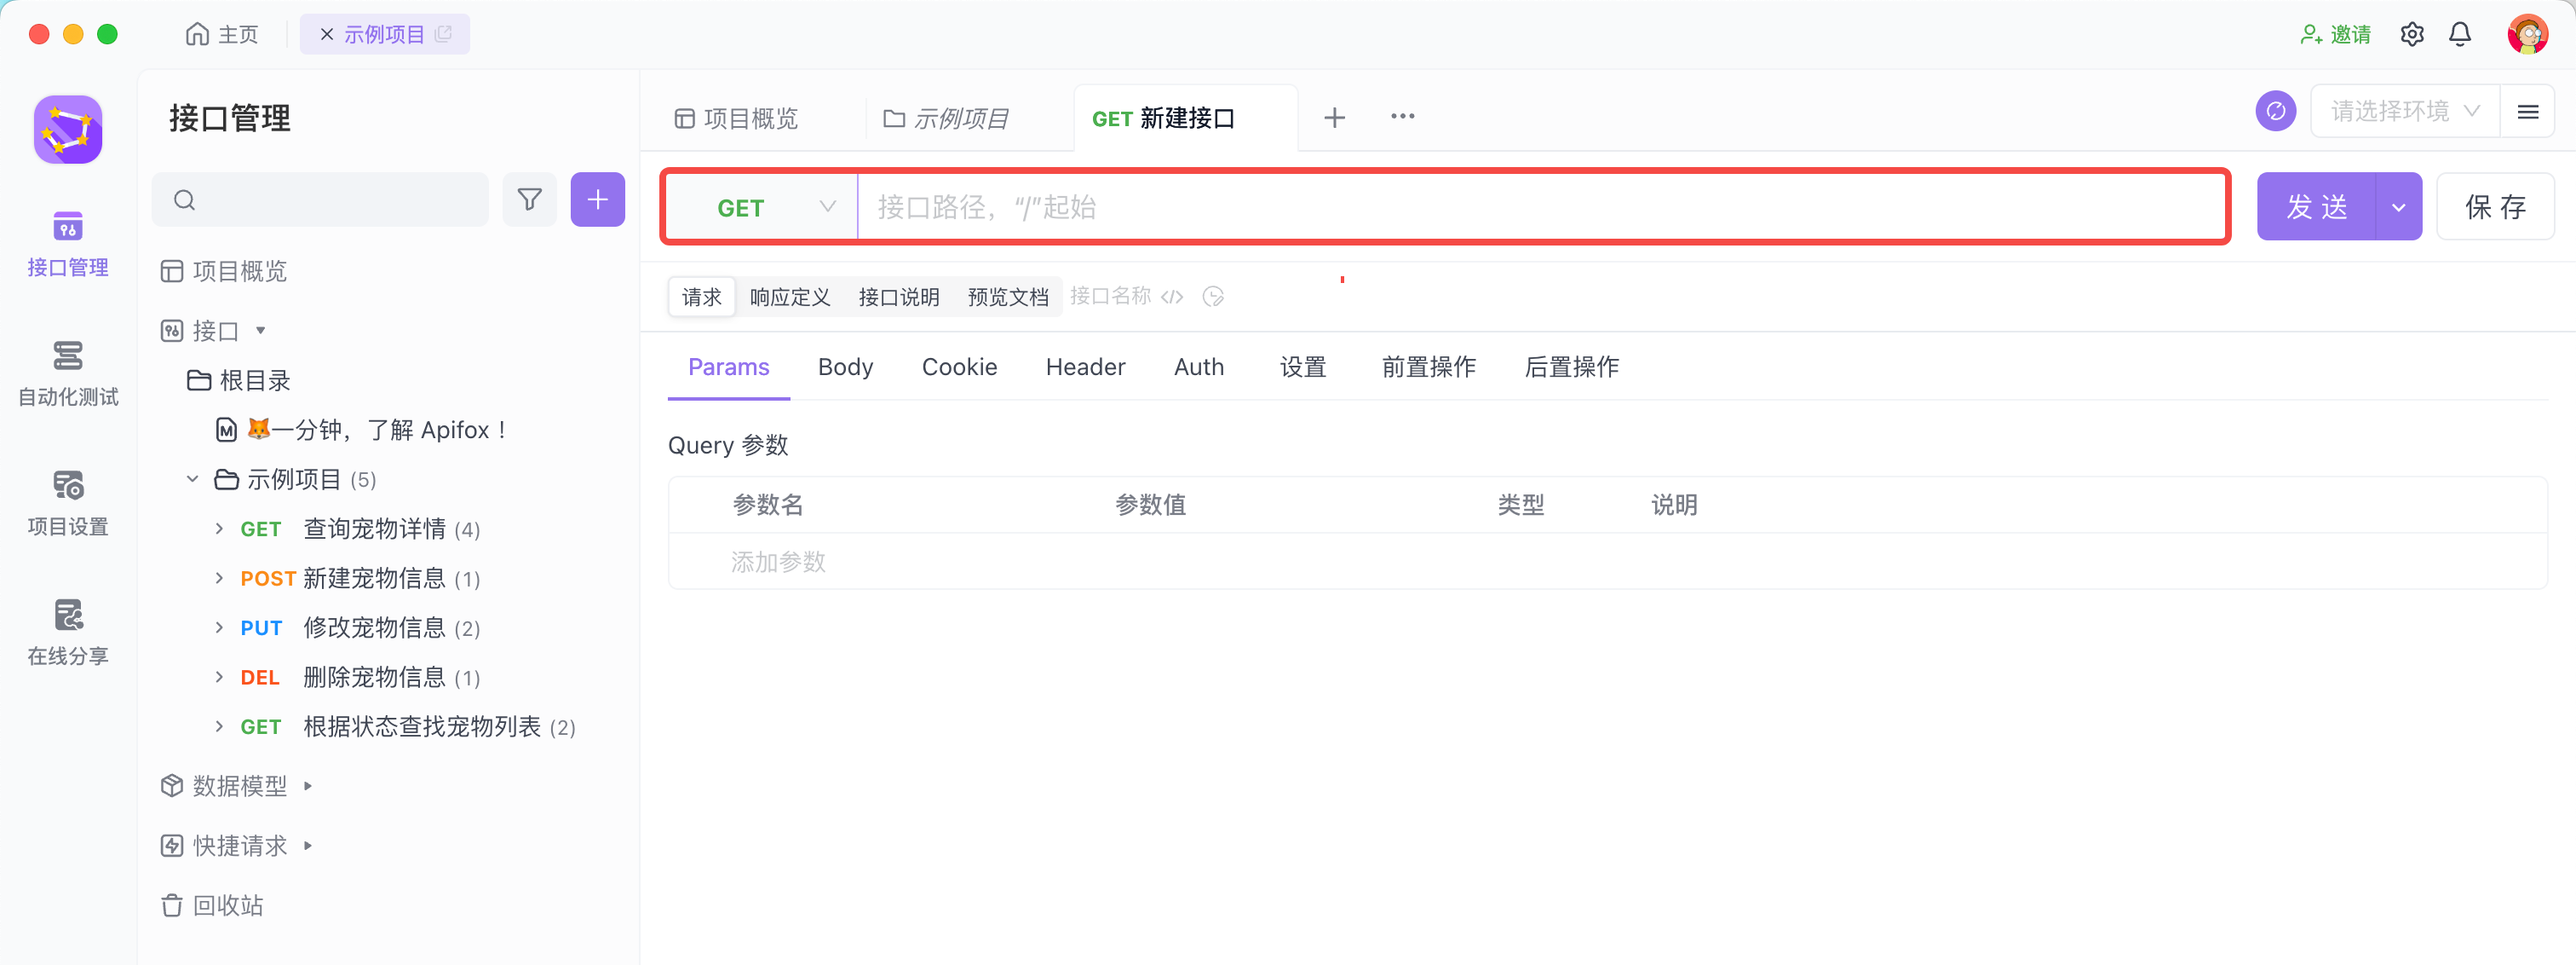2576x965 pixels.
Task: Expand the 快捷请求 section
Action: click(307, 846)
